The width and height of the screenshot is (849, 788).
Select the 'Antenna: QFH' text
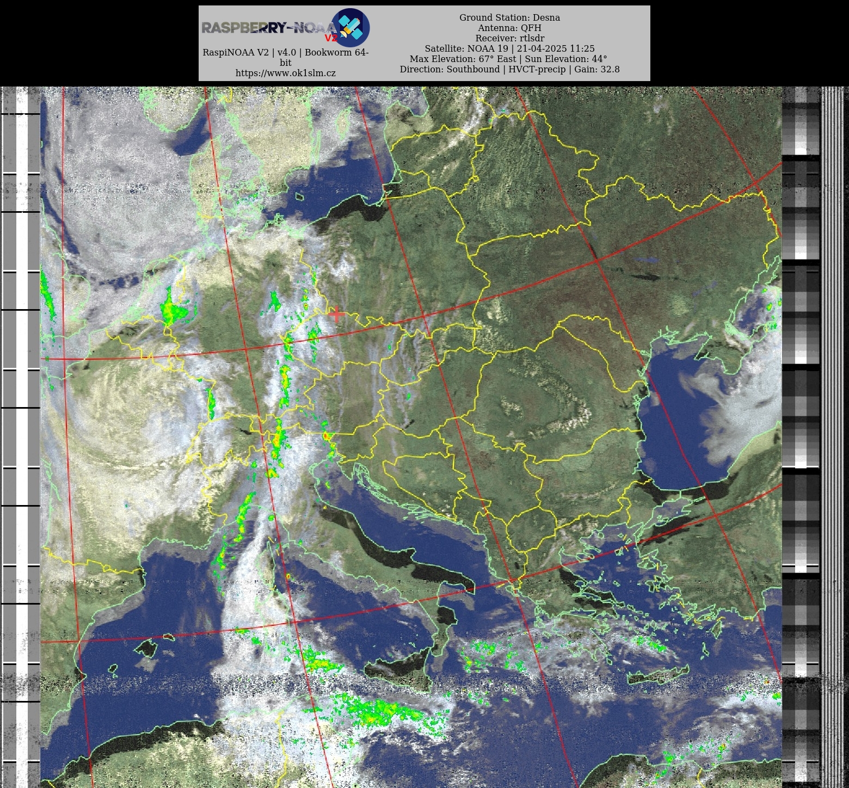(509, 28)
